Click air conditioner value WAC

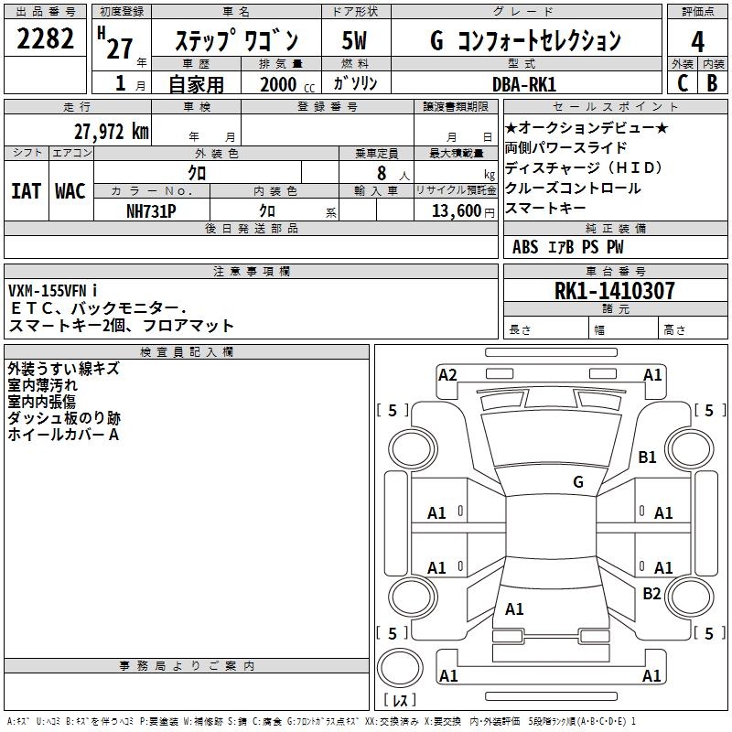coord(70,191)
